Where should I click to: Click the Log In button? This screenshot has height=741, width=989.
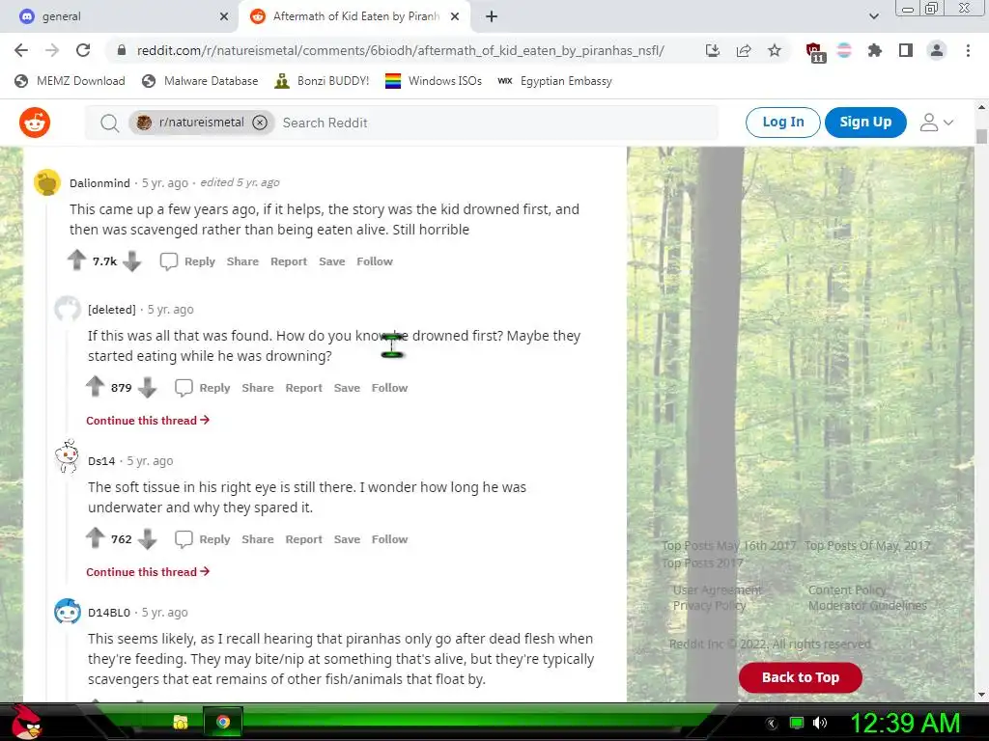(x=782, y=123)
